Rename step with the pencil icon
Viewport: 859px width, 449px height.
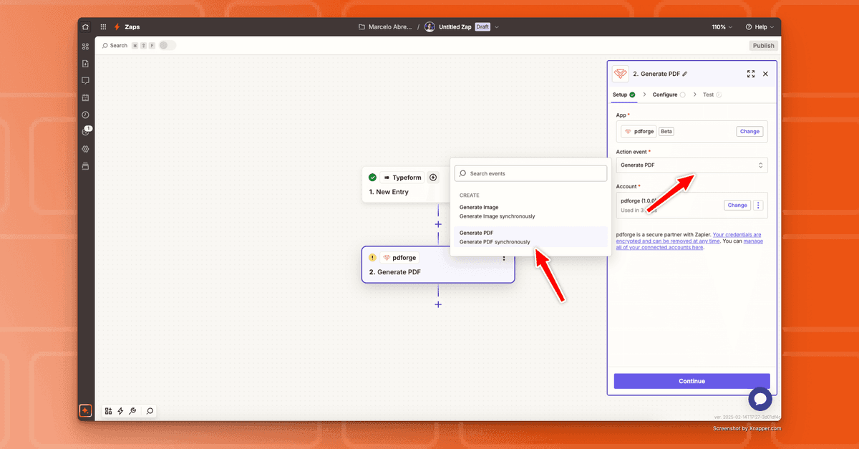coord(685,74)
